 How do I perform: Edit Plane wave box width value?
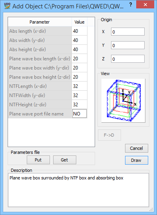click(x=79, y=68)
